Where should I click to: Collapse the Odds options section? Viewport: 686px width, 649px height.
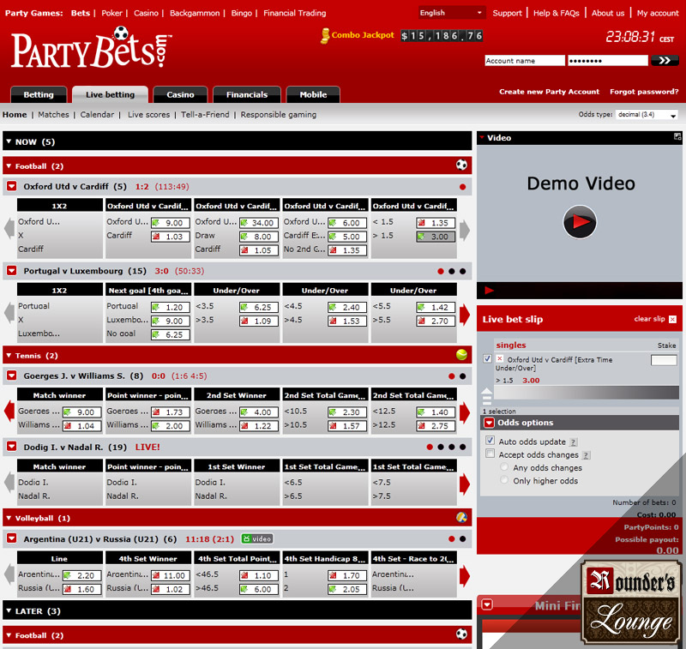click(x=489, y=423)
